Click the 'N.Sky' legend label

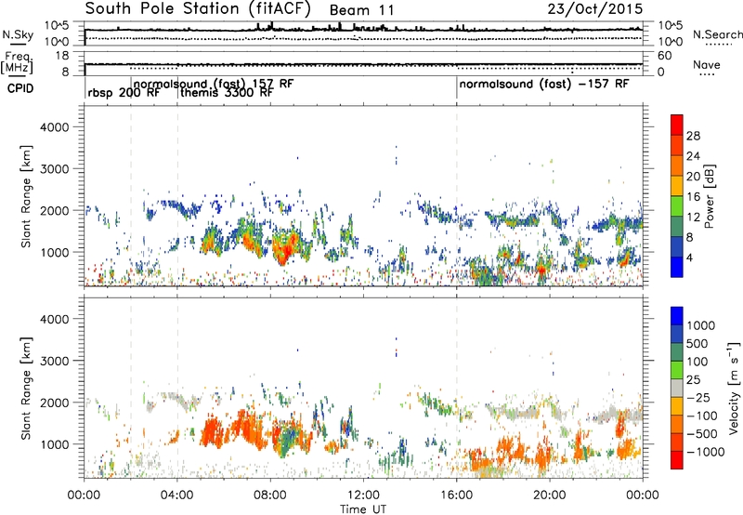pyautogui.click(x=18, y=34)
